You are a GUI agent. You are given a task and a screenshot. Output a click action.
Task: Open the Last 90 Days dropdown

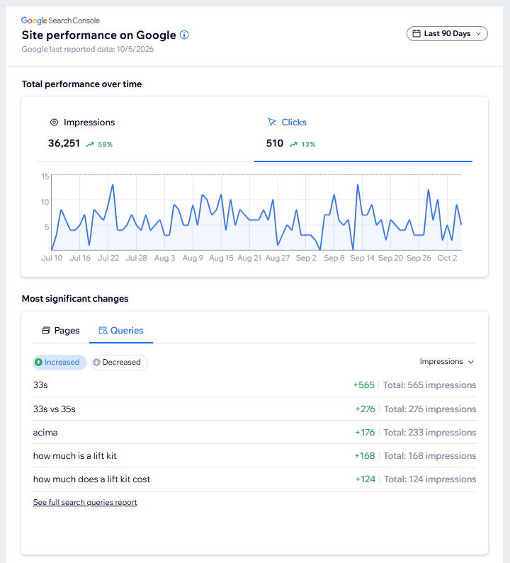pos(447,33)
